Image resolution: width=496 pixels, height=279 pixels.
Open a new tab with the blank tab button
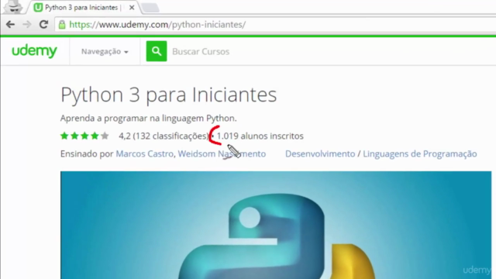150,8
